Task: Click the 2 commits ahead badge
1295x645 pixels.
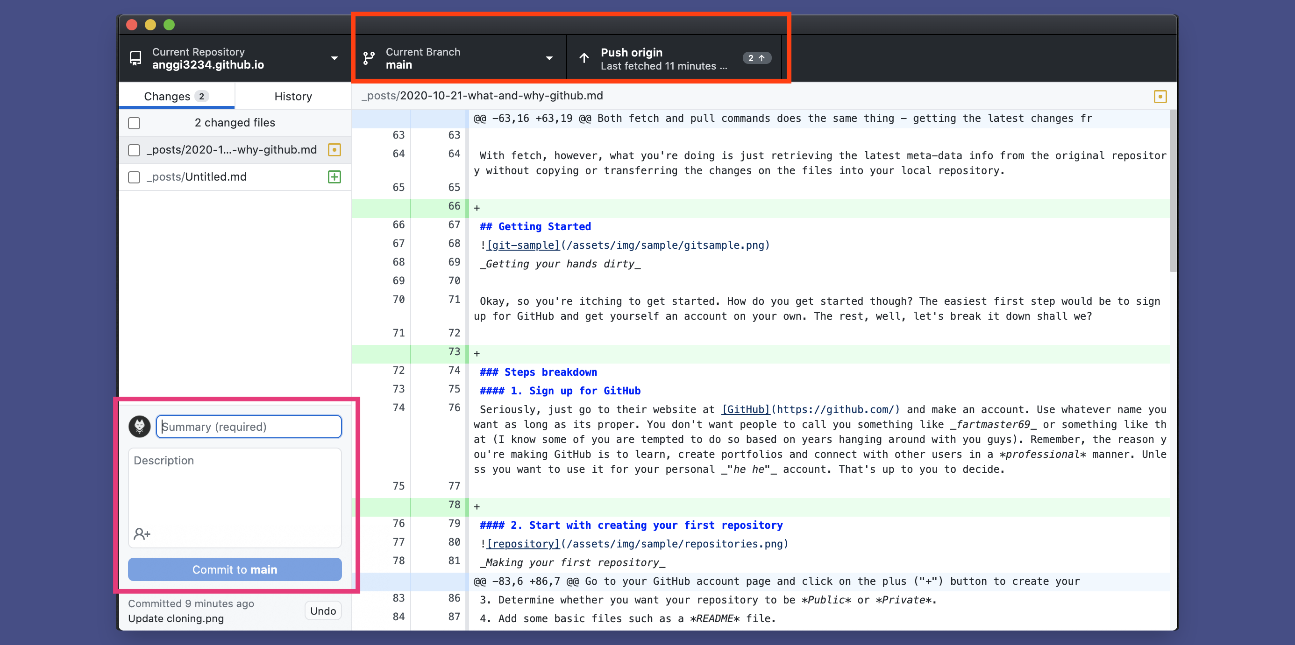Action: [x=757, y=58]
